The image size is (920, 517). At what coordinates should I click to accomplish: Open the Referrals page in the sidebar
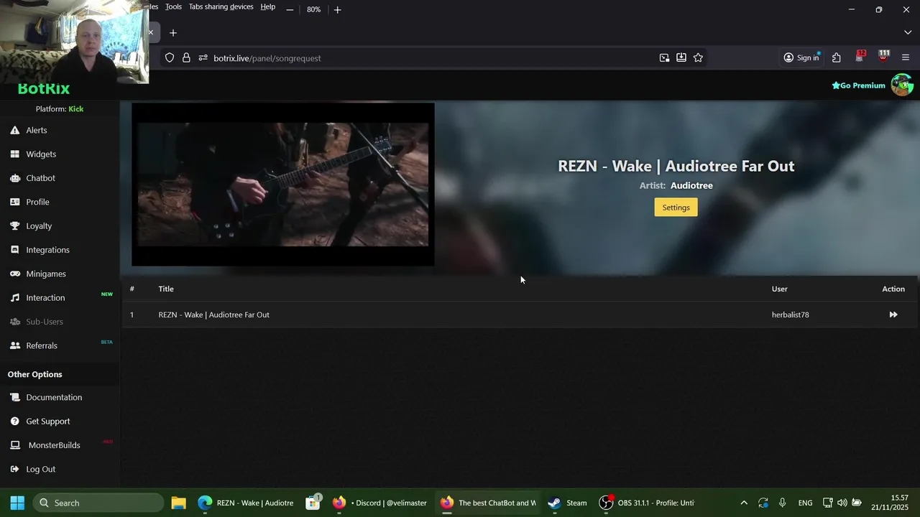[42, 345]
